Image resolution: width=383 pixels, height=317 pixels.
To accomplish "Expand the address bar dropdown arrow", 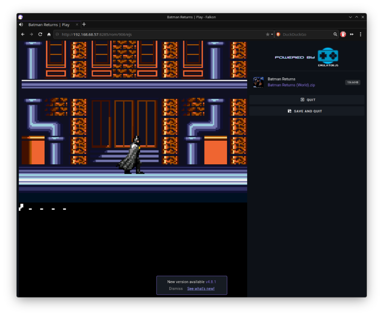I will pos(272,34).
